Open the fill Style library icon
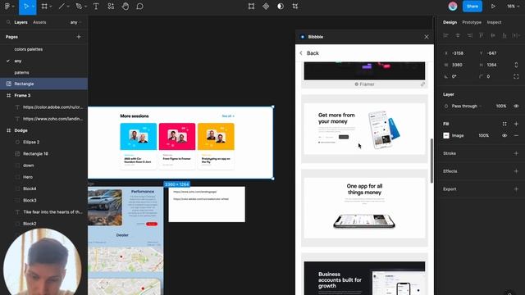The height and width of the screenshot is (295, 525). tap(504, 124)
